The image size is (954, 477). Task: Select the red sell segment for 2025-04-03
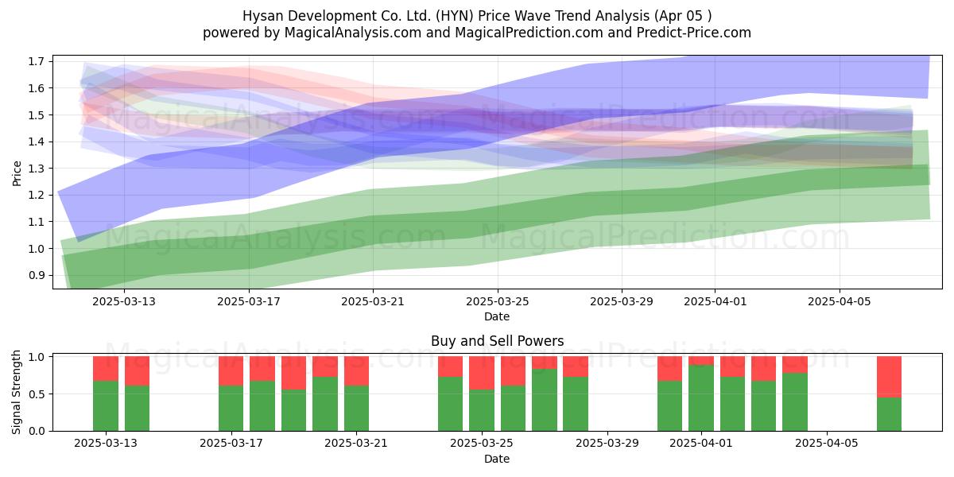pyautogui.click(x=764, y=369)
